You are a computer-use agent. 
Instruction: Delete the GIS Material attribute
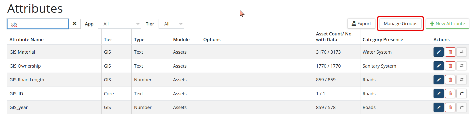coord(450,52)
